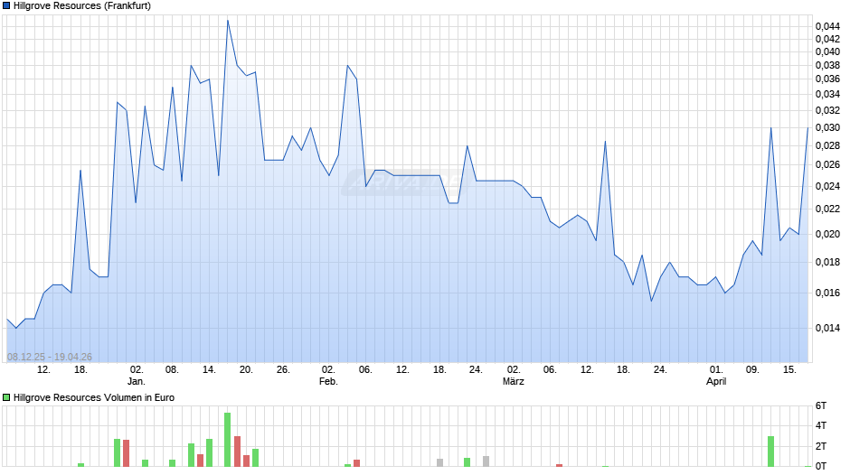
Task: Click the tallest green volume bar
Action: coord(228,440)
